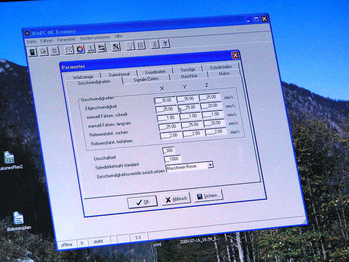This screenshot has width=349, height=262.
Task: Switch to the Datenformat tab
Action: pos(120,75)
